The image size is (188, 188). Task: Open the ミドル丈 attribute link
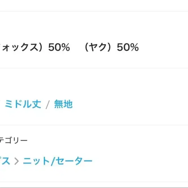(x=23, y=104)
